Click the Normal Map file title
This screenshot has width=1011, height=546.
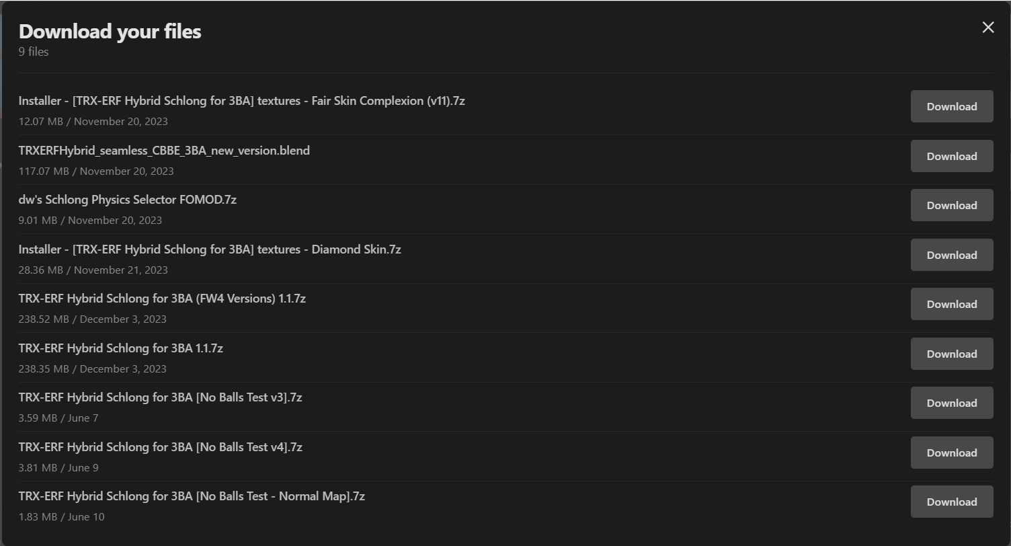(192, 496)
